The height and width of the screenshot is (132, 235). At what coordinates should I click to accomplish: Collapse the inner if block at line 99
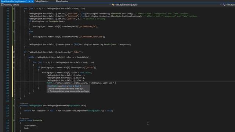tap(14, 67)
